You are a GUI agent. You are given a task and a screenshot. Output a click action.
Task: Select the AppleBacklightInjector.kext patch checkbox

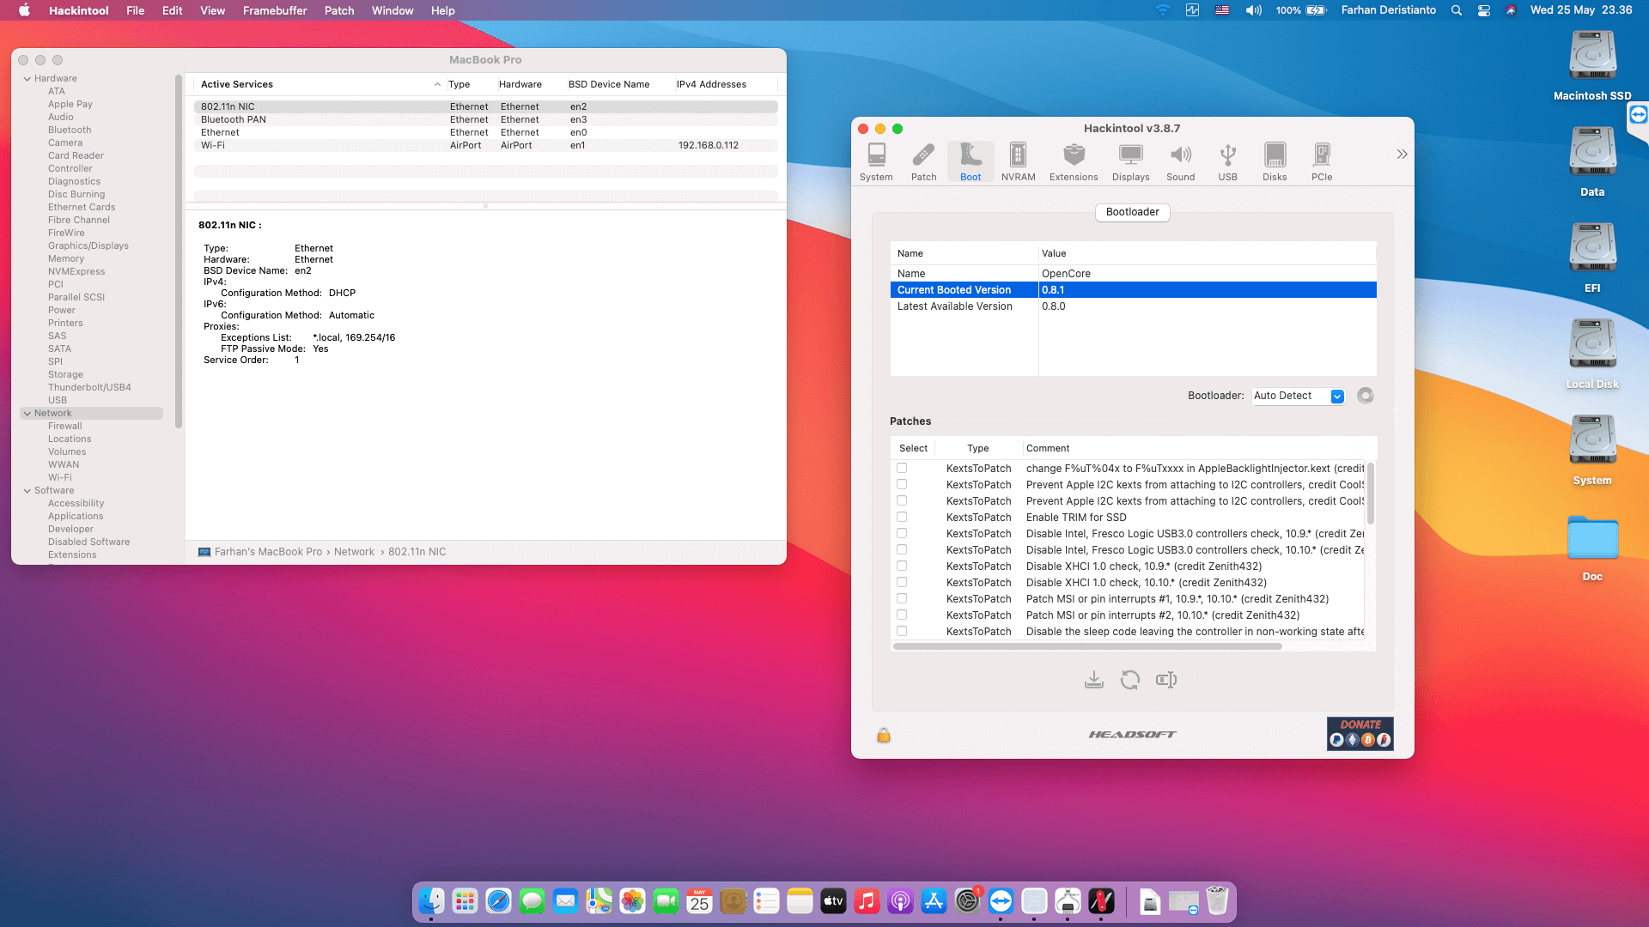coord(901,468)
